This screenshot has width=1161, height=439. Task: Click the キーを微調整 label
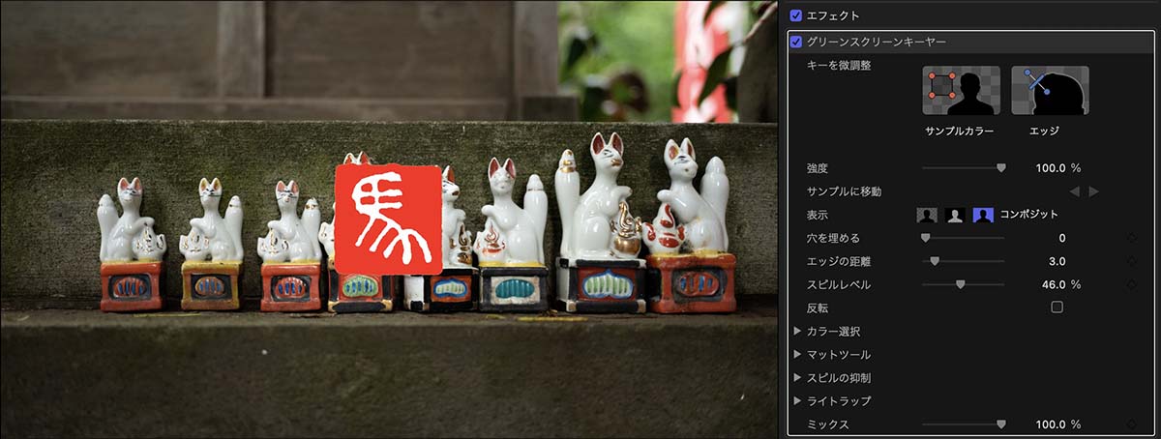839,66
